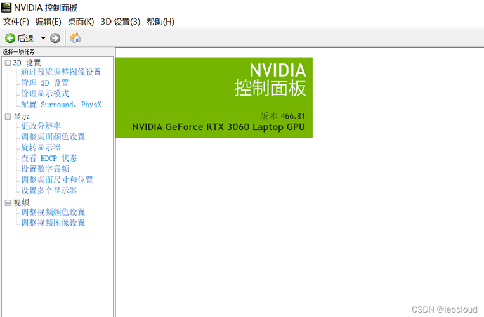
Task: Collapse the 显示 tree node
Action: click(x=8, y=117)
